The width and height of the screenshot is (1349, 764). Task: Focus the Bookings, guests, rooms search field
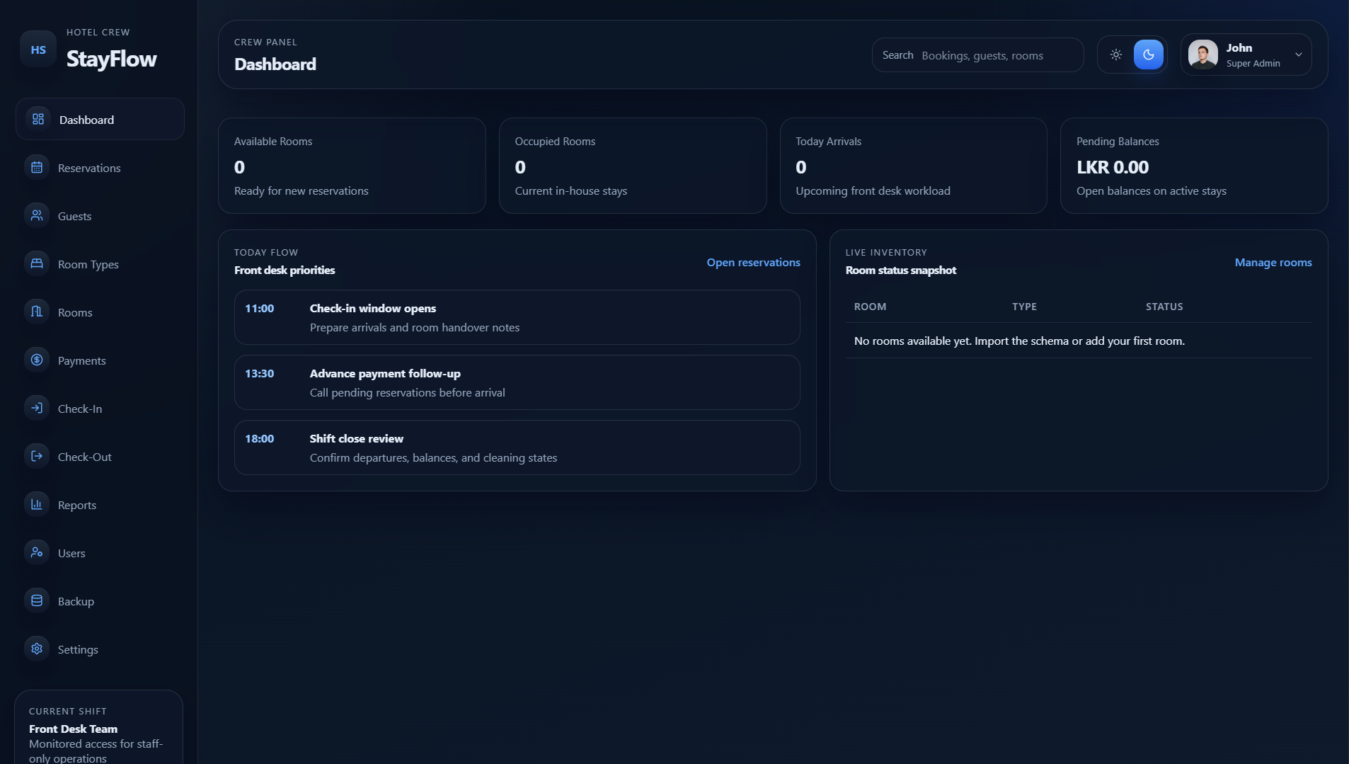pyautogui.click(x=998, y=55)
